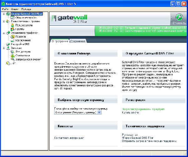Screen dimensions: 188x157
Task: Select Запросы исключений in the tree
Action: (28, 59)
